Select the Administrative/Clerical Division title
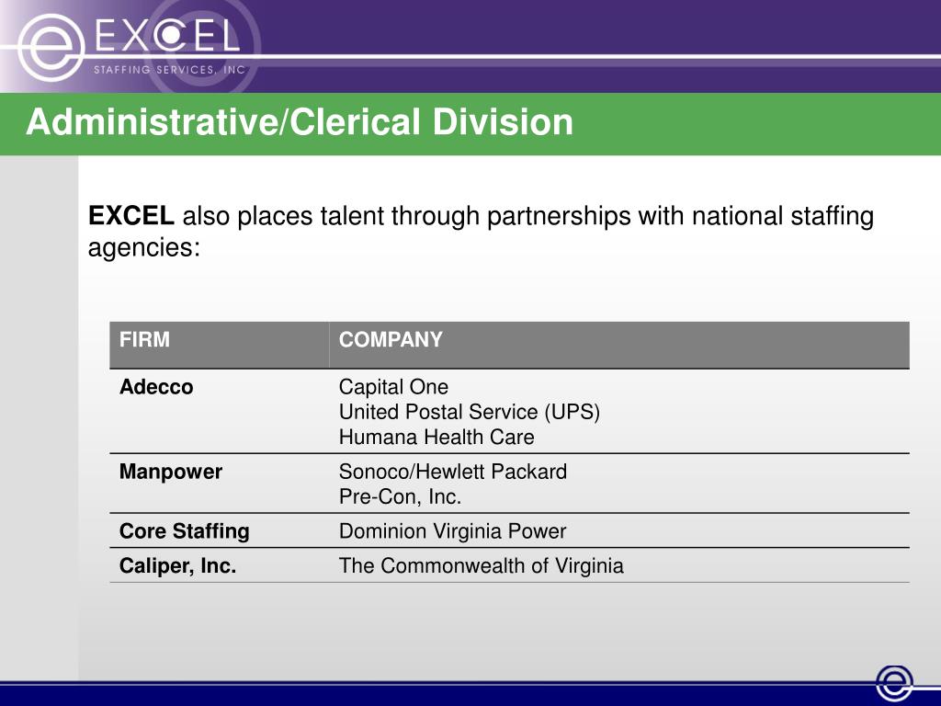This screenshot has width=941, height=706. [x=300, y=122]
